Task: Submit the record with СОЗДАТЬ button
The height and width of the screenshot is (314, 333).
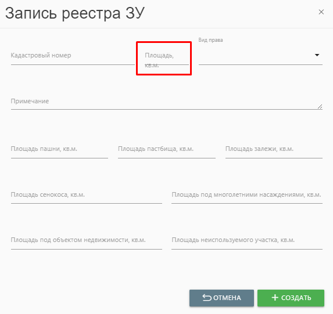Action: [x=291, y=298]
